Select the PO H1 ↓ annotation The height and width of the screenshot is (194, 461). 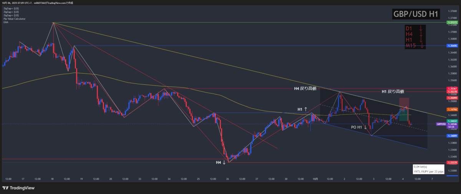tap(359, 127)
